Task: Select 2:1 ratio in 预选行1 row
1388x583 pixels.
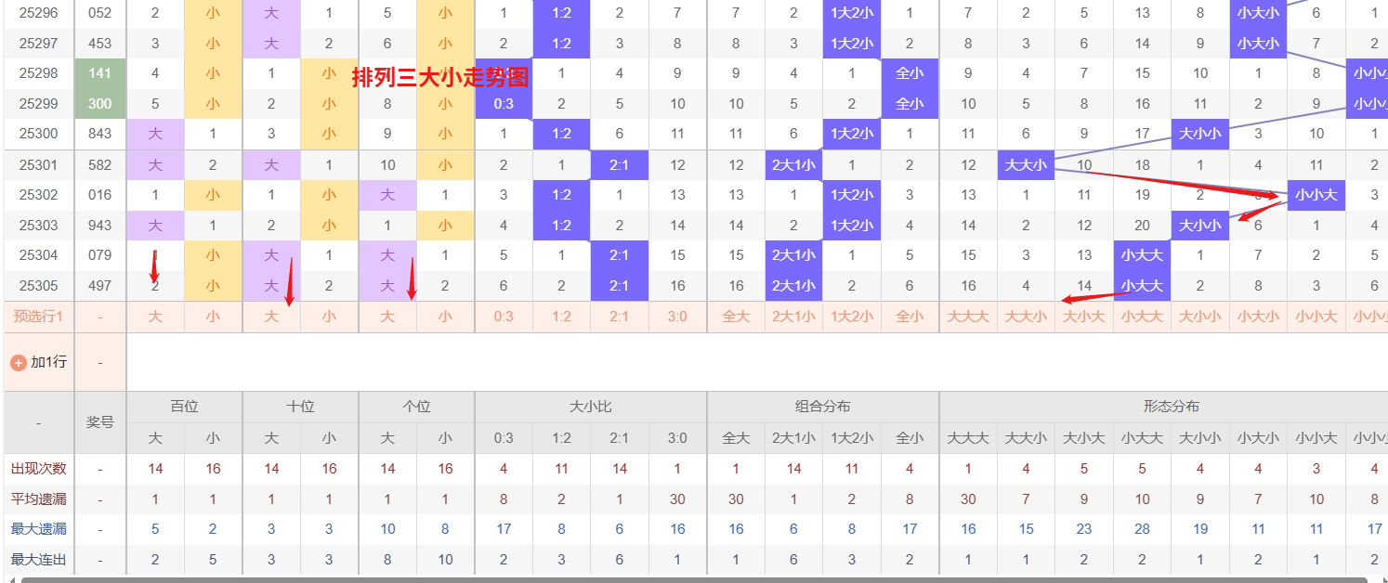Action: pos(620,317)
